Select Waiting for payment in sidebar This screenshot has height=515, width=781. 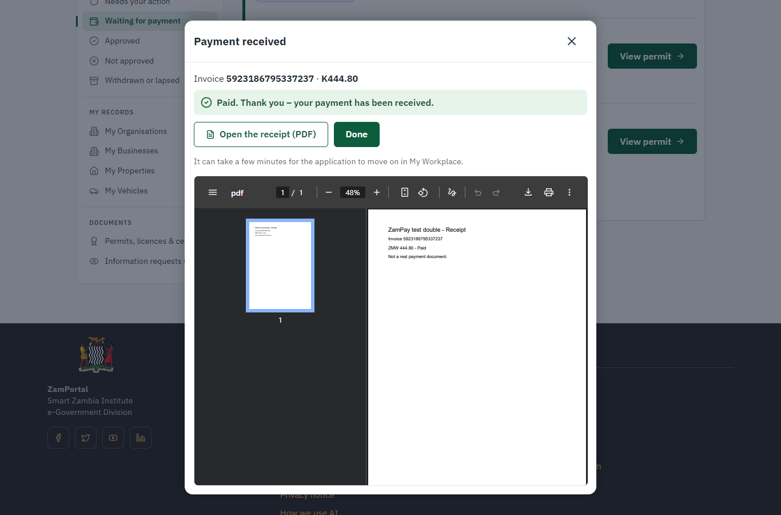tap(150, 21)
